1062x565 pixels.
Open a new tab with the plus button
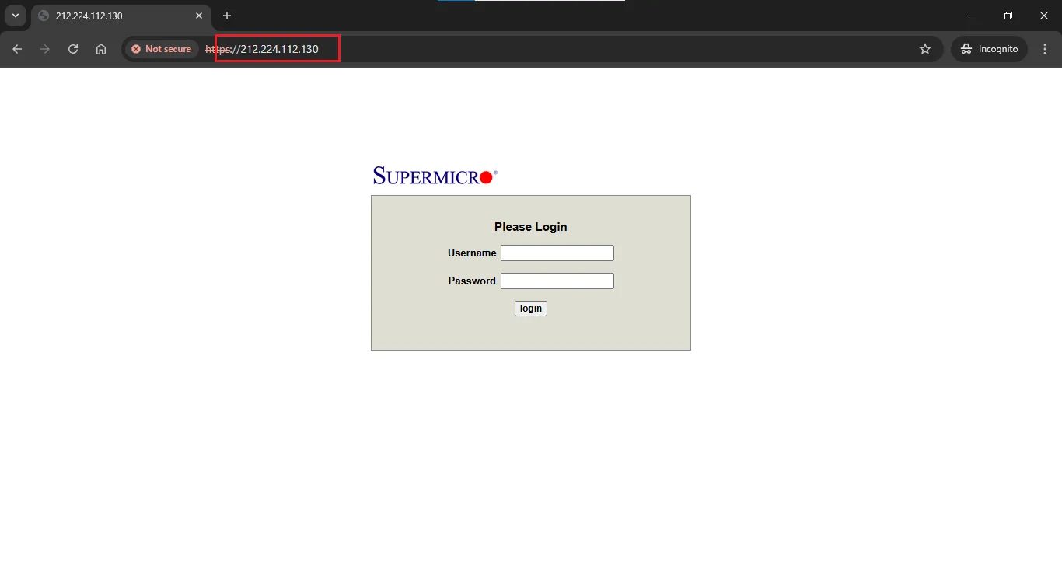(x=227, y=16)
